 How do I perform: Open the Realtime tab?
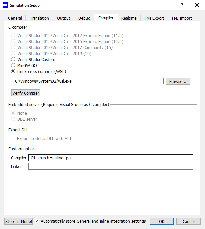(x=129, y=18)
